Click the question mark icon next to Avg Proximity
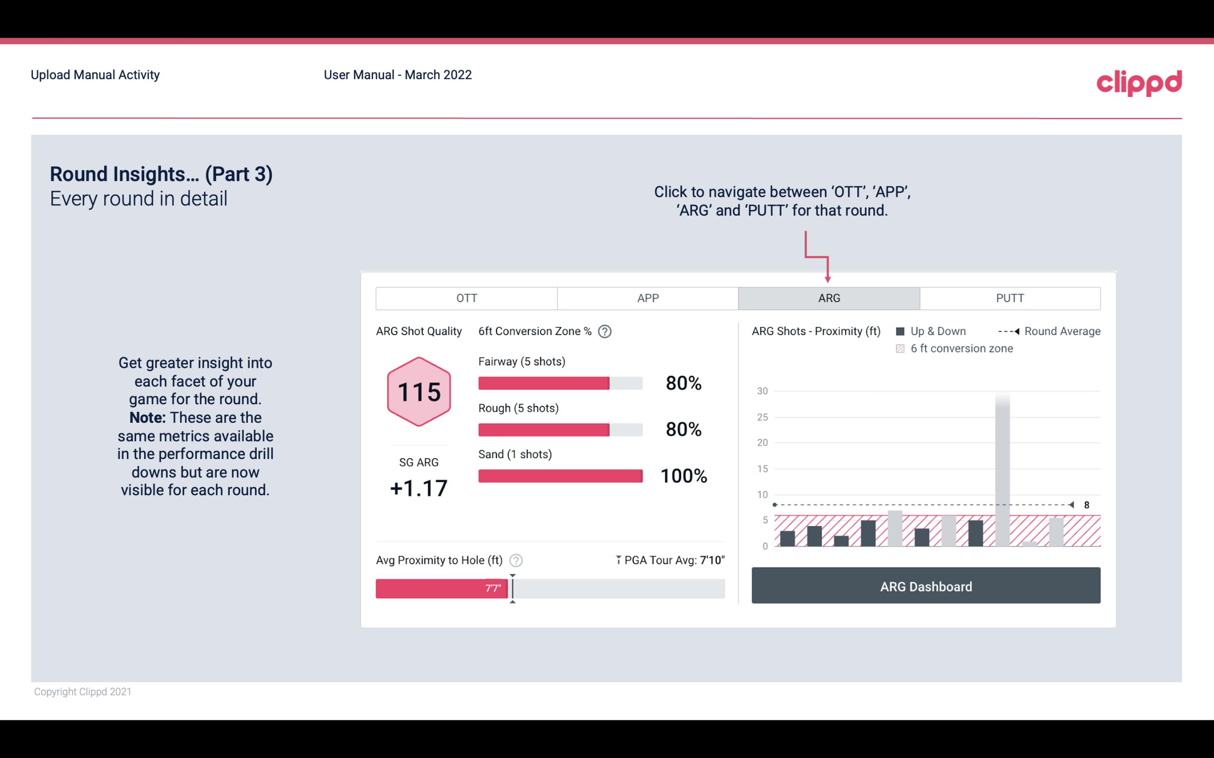Screen dimensions: 1214x758 [515, 560]
